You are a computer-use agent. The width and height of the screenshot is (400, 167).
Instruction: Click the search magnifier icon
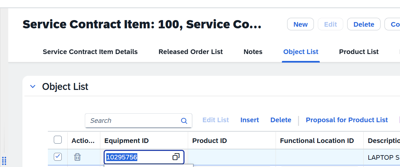(x=184, y=121)
